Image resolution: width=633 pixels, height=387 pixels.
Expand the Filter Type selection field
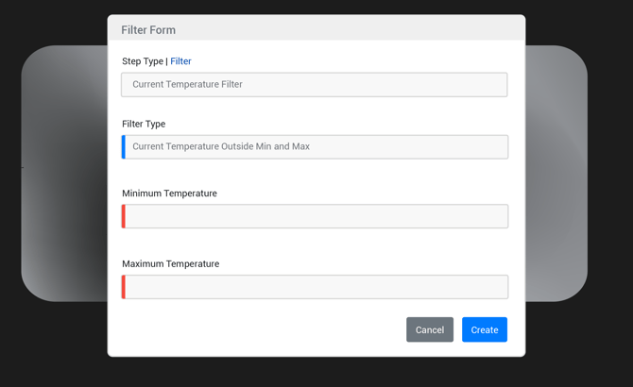point(316,147)
